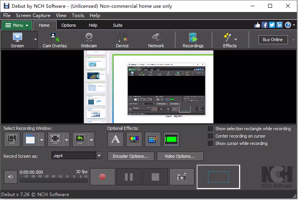The height and width of the screenshot is (200, 298).
Task: Switch to the Options tab
Action: [x=69, y=25]
